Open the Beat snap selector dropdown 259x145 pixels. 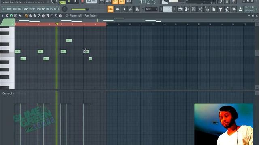151,9
